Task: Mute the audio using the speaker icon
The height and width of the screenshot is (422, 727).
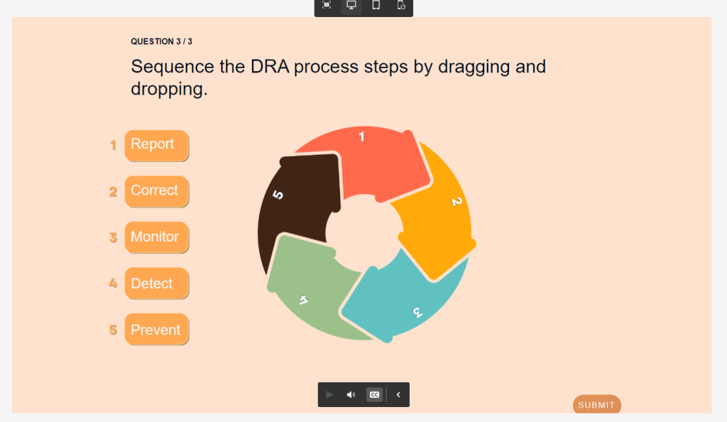Action: 351,394
